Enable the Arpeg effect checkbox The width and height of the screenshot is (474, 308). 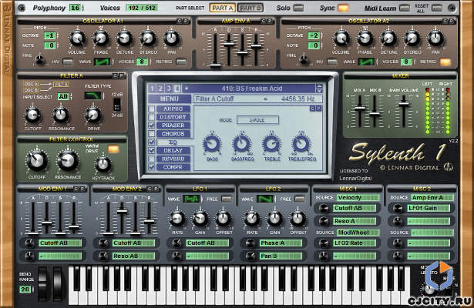pos(152,109)
